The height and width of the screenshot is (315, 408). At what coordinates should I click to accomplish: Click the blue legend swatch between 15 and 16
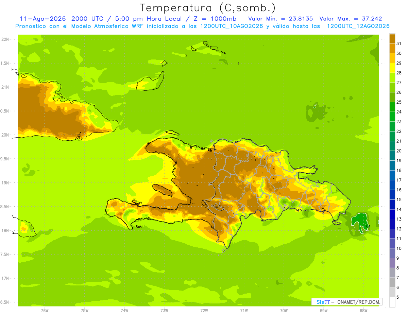point(392,195)
